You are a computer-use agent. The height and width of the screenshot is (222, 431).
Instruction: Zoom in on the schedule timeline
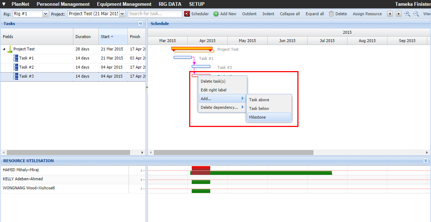[407, 14]
